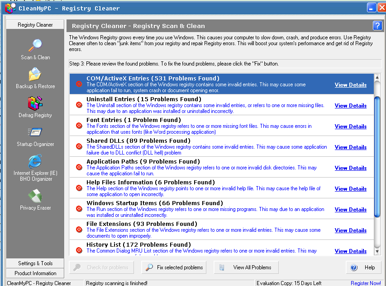Click the problems list vertical scrollbar thumb

(x=377, y=157)
